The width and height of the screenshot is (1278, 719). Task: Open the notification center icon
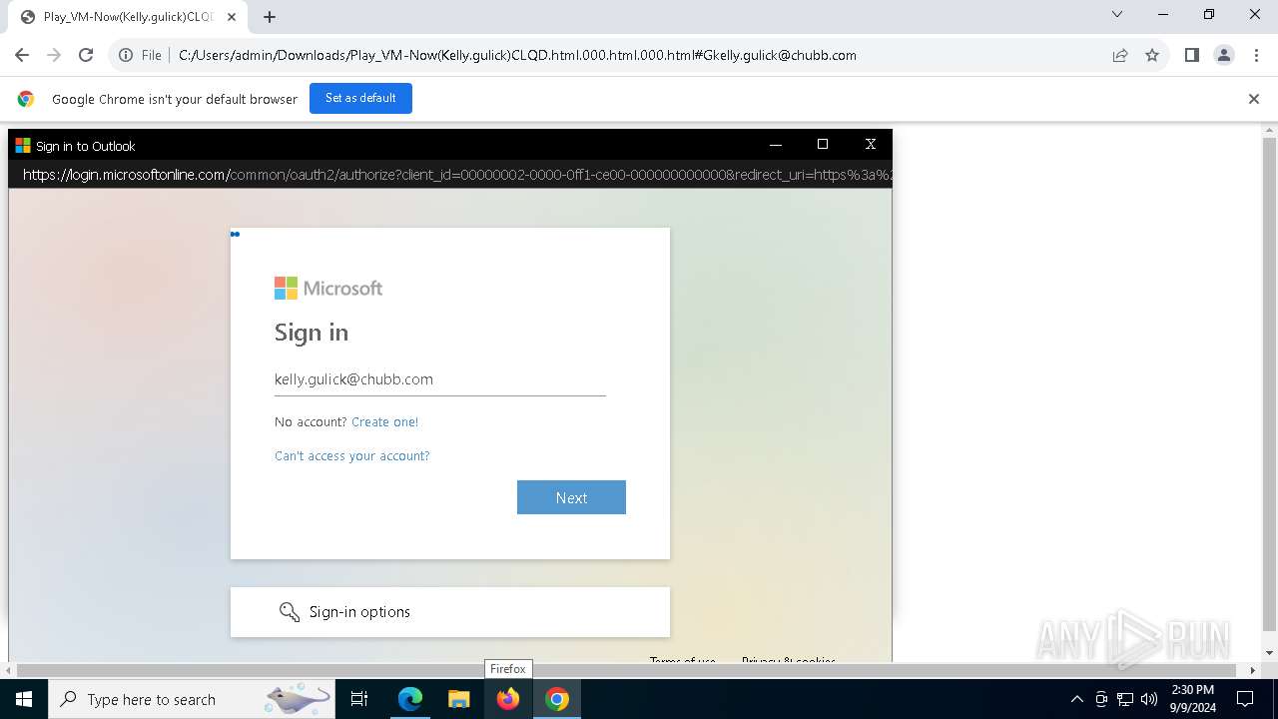[1245, 699]
